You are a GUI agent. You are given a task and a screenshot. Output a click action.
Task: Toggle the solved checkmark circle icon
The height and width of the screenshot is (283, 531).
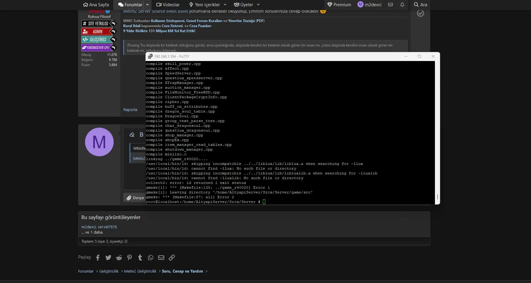click(420, 13)
